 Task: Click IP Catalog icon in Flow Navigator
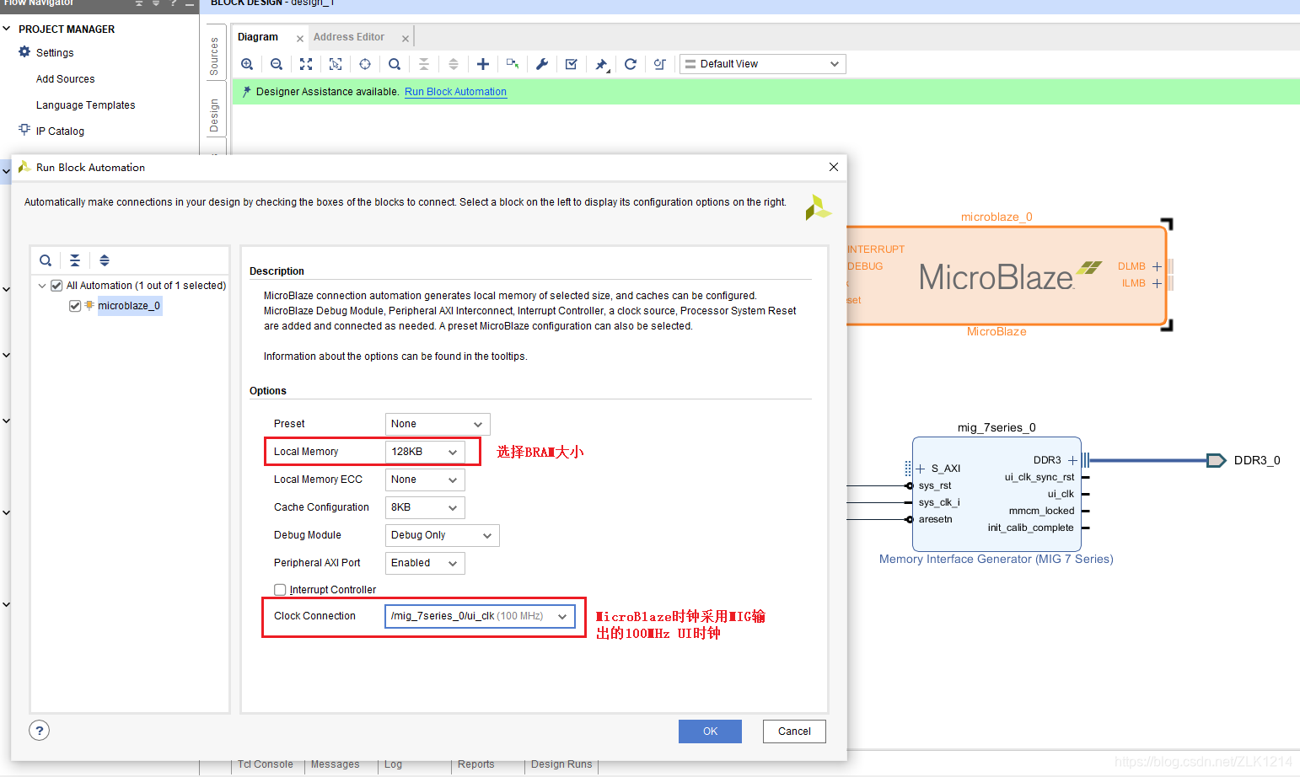(24, 130)
